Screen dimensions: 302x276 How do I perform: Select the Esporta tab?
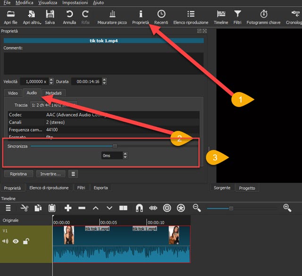[x=101, y=188]
